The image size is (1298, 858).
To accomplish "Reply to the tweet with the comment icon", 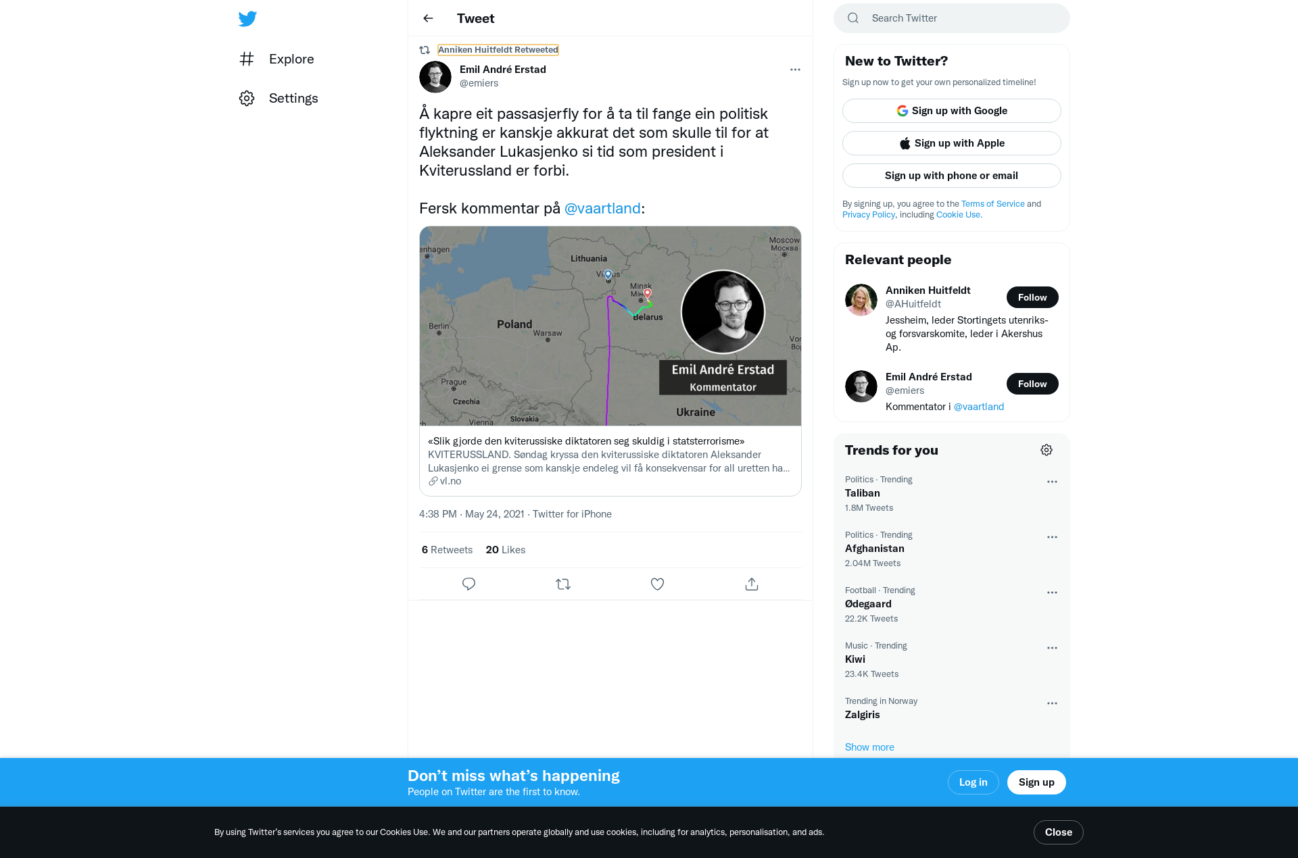I will click(x=468, y=584).
